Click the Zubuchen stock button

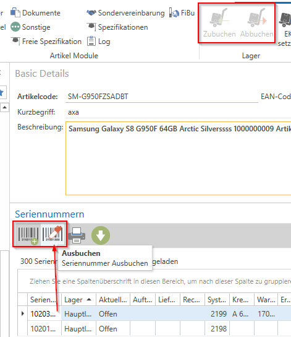[219, 23]
